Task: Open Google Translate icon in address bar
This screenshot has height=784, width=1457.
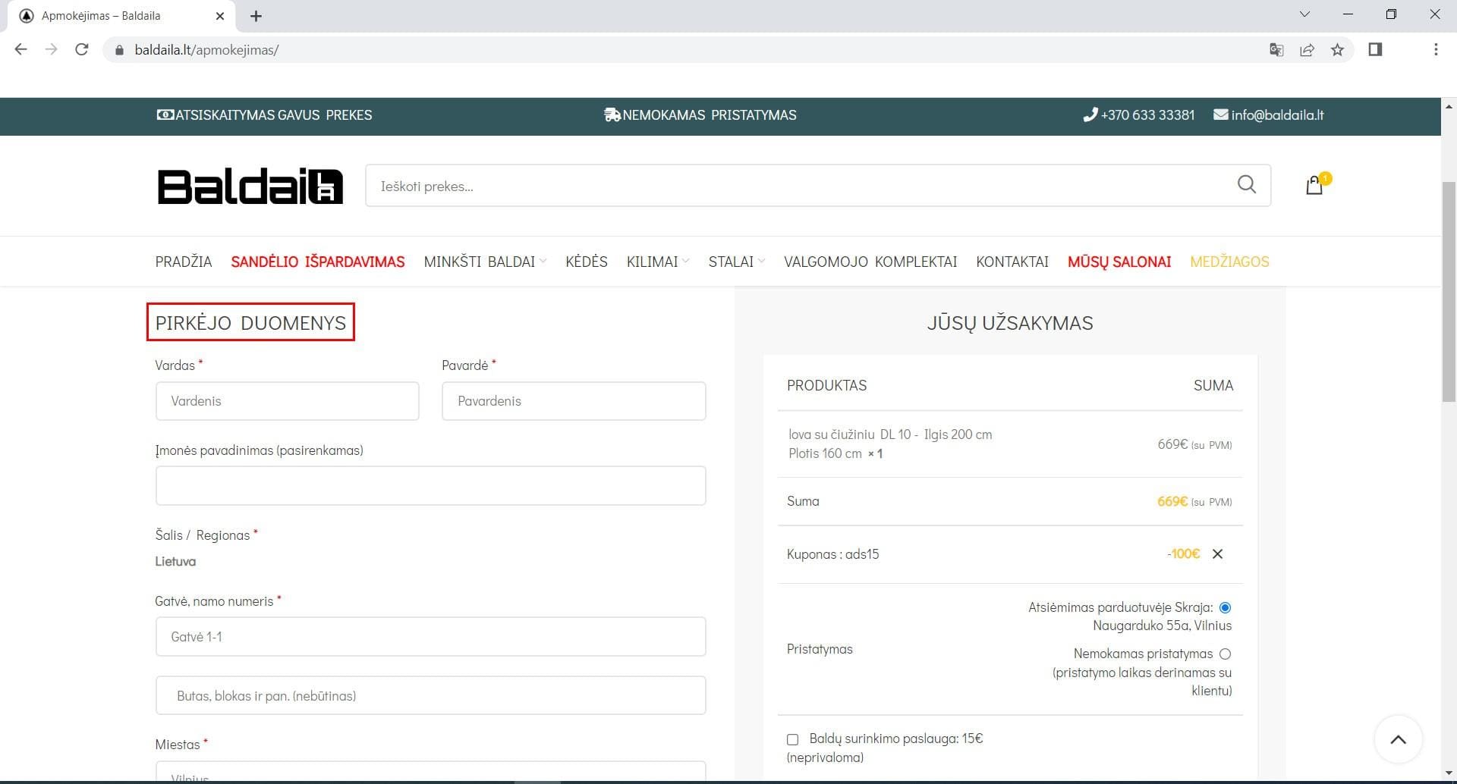Action: pyautogui.click(x=1276, y=50)
